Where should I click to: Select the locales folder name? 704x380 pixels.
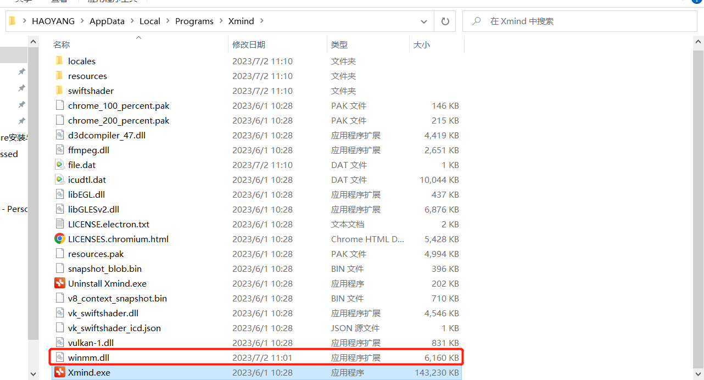[82, 61]
